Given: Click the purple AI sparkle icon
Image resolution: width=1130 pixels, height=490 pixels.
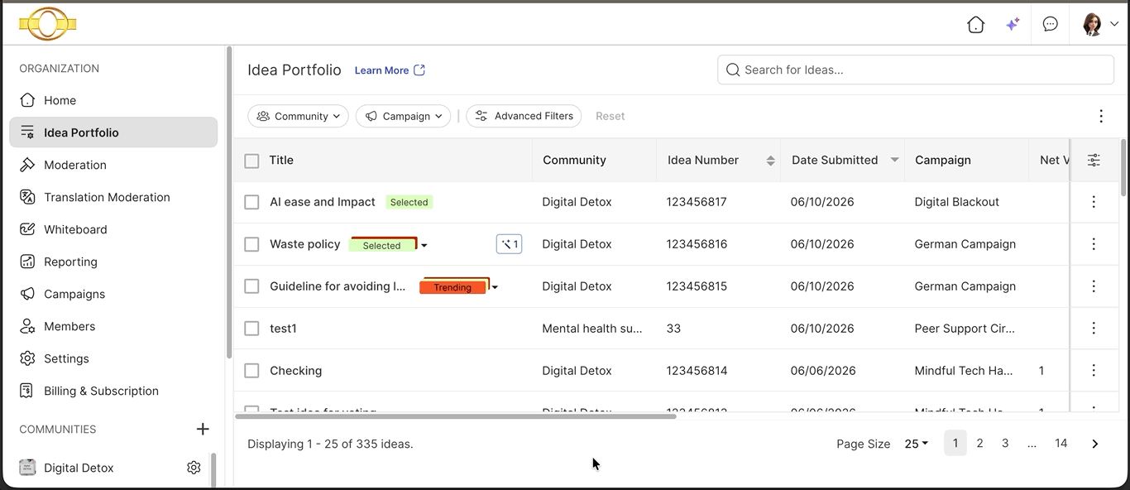Looking at the screenshot, I should (1012, 25).
